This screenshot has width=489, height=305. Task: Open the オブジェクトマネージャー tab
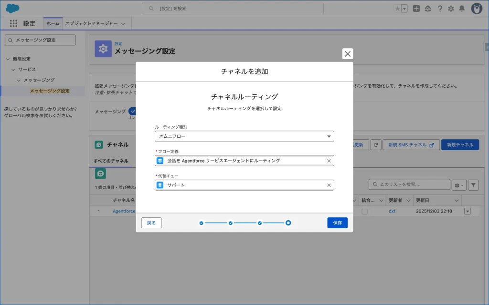pyautogui.click(x=96, y=23)
